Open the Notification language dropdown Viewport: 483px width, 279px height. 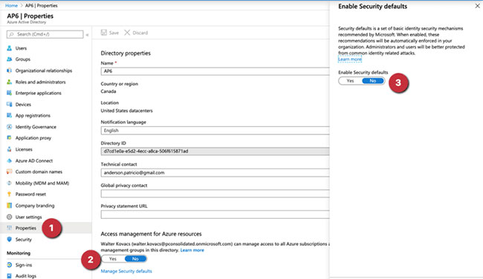215,131
